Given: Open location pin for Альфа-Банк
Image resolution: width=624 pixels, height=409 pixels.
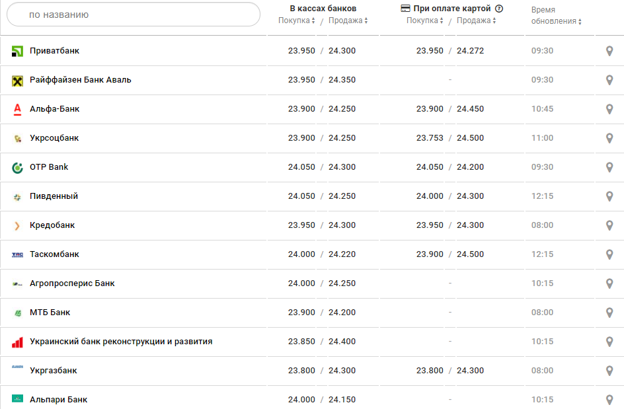Looking at the screenshot, I should [x=609, y=109].
